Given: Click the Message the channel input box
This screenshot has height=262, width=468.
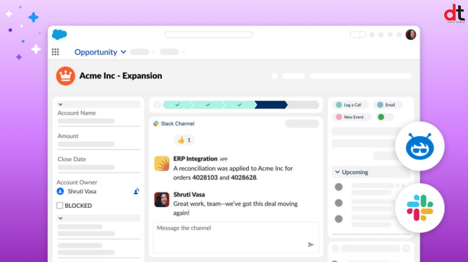Looking at the screenshot, I should 236,237.
